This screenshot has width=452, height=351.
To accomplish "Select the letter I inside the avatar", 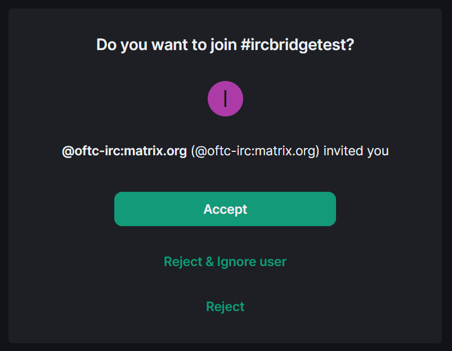I will pyautogui.click(x=225, y=99).
